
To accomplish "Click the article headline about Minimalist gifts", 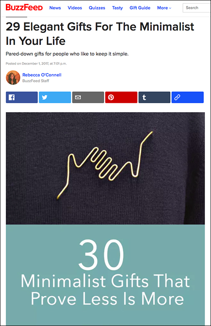I will (x=100, y=34).
